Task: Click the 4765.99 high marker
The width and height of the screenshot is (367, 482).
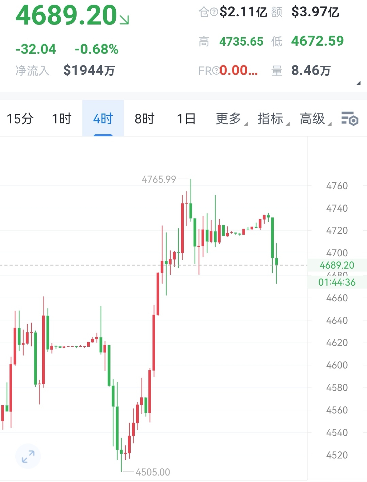Action: [x=159, y=179]
